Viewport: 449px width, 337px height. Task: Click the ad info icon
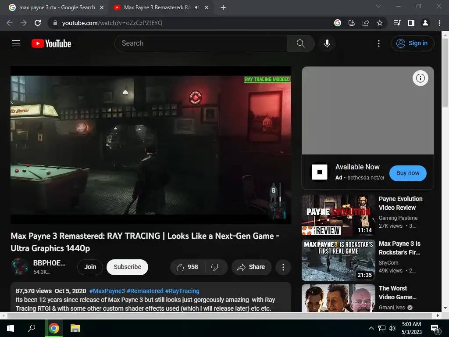(x=420, y=78)
